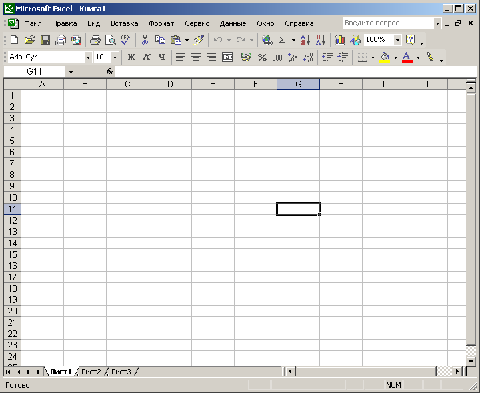Merge and center cells icon
The height and width of the screenshot is (393, 480).
[x=227, y=57]
